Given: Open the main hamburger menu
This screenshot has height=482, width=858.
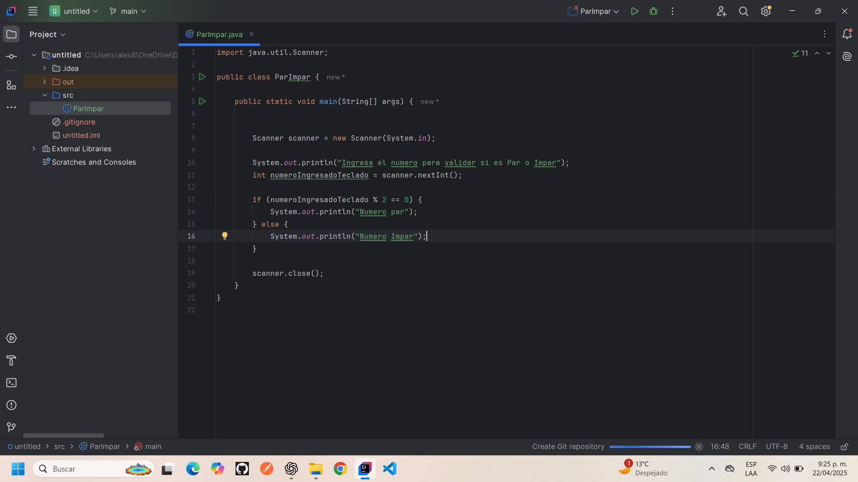Looking at the screenshot, I should [x=33, y=11].
